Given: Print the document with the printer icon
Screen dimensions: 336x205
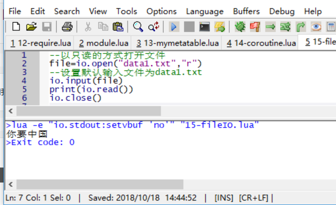Looking at the screenshot, I should point(67,27).
